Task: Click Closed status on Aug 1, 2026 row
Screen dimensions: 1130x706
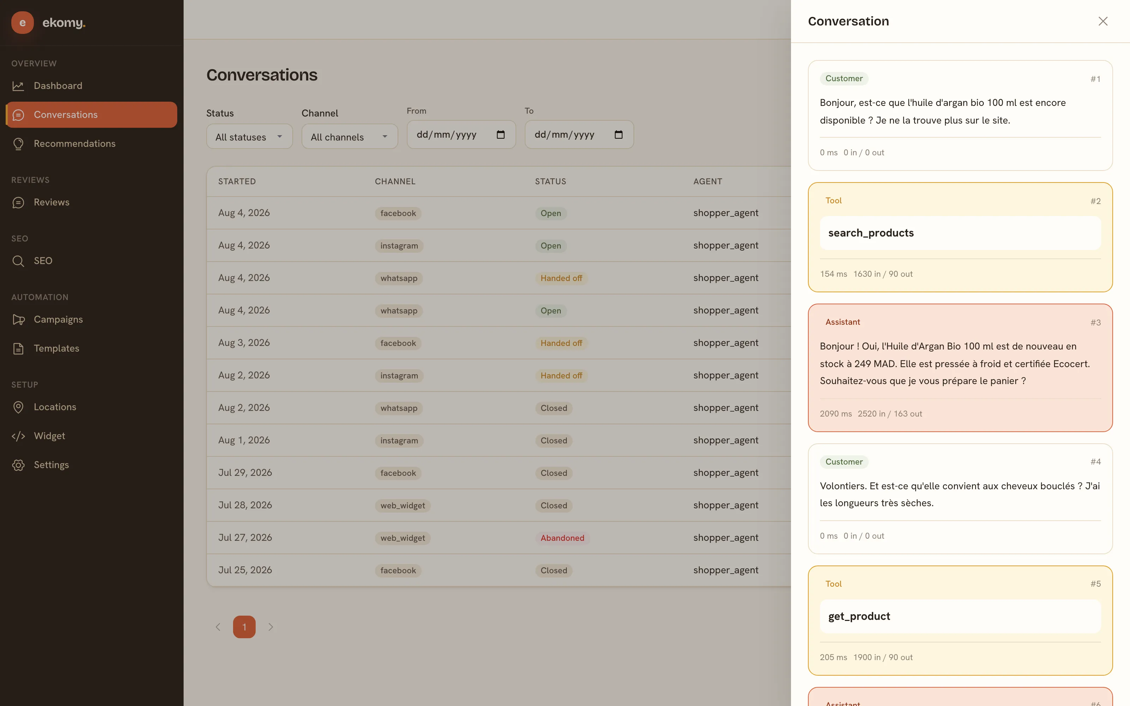Action: click(554, 441)
